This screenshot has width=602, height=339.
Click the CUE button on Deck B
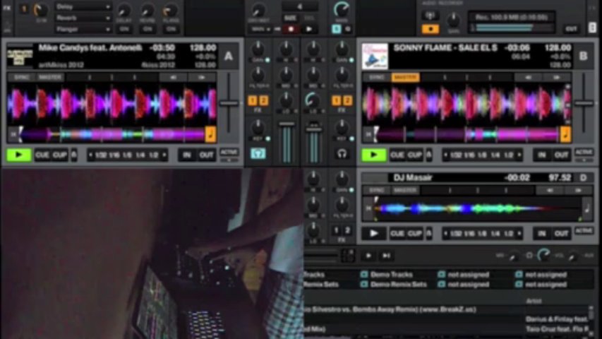(x=397, y=155)
